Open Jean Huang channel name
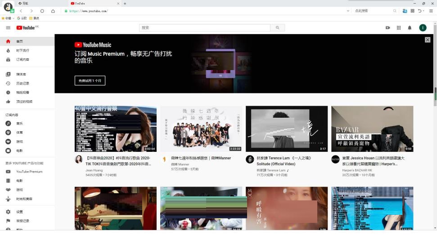The width and height of the screenshot is (437, 235). pyautogui.click(x=94, y=170)
